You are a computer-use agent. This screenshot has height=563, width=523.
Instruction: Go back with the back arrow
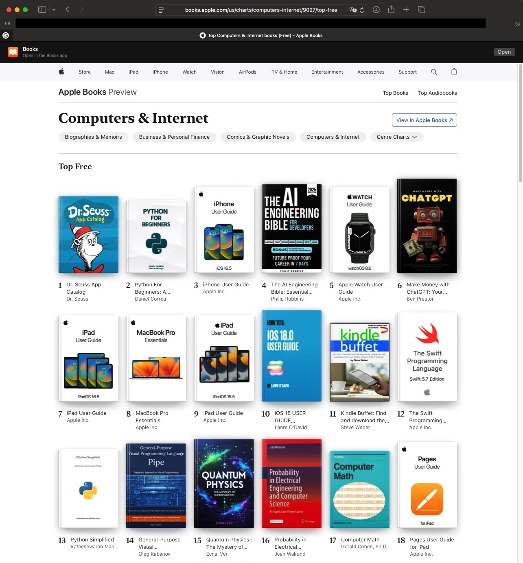tap(68, 10)
